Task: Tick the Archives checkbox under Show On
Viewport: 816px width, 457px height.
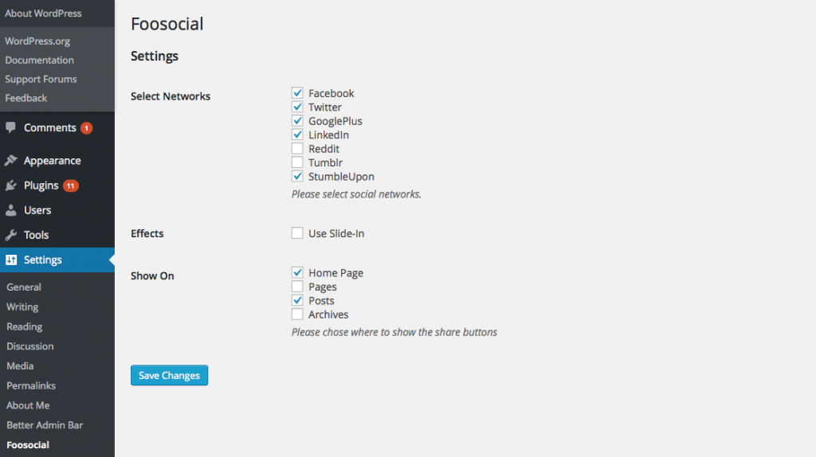Action: (x=297, y=314)
